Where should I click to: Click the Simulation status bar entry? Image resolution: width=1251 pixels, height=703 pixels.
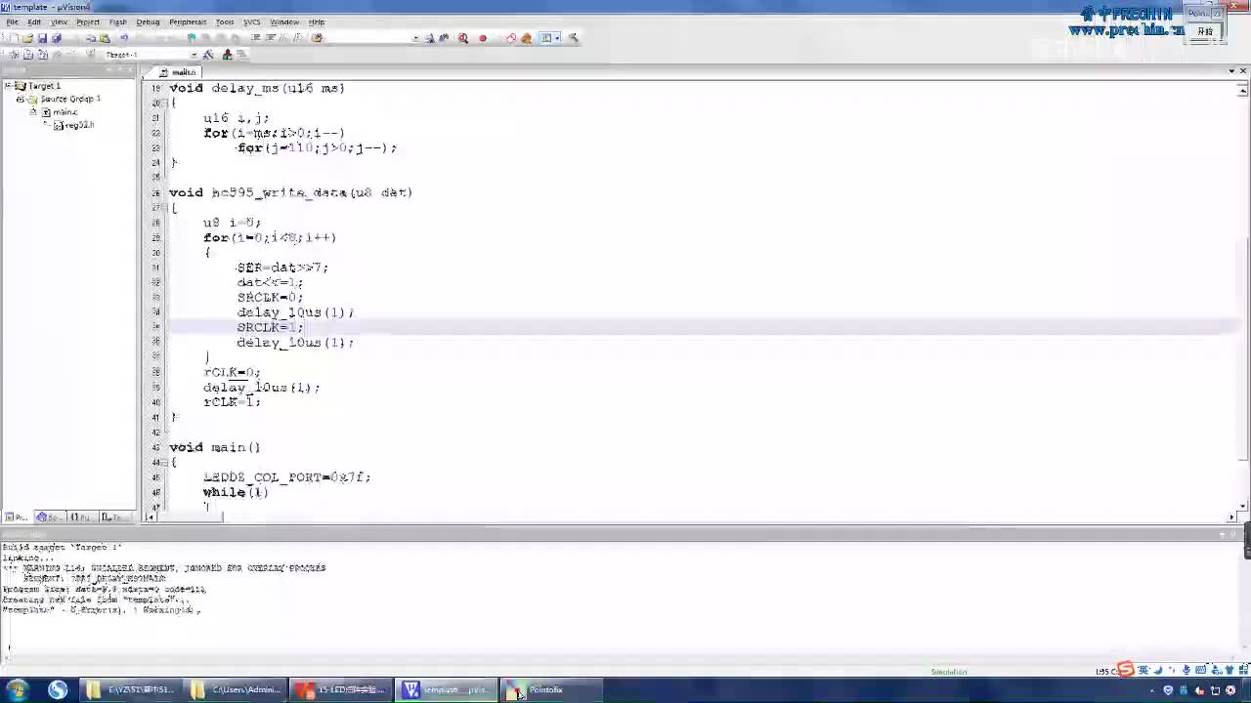point(949,672)
